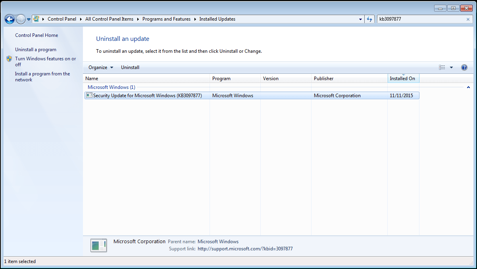Viewport: 477px width, 269px height.
Task: Open the recent pages dropdown arrow
Action: [x=29, y=19]
